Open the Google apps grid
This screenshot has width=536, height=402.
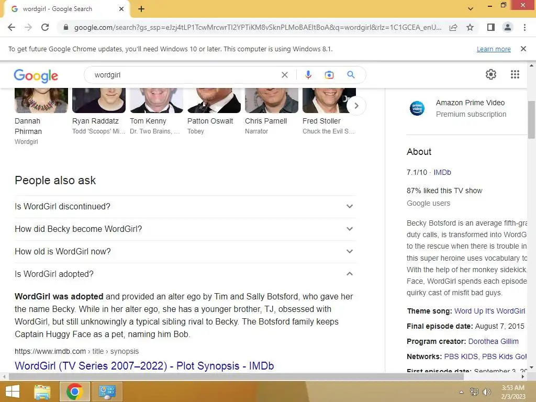point(515,74)
